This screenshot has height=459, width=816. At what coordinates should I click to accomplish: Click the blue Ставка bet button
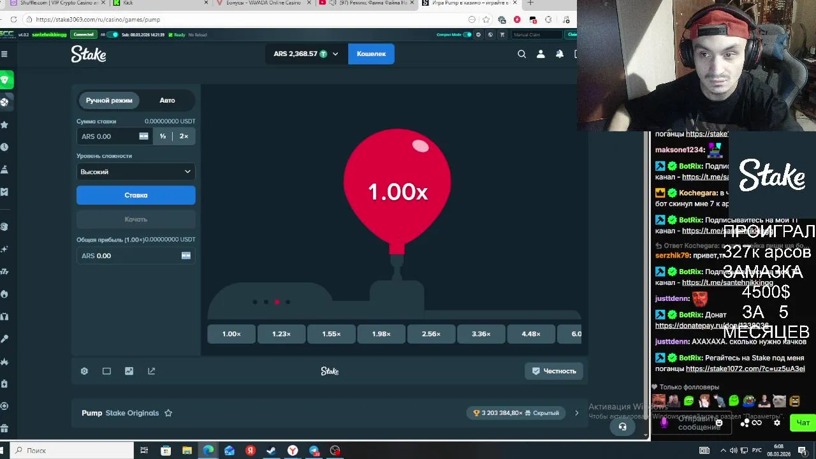coord(136,195)
